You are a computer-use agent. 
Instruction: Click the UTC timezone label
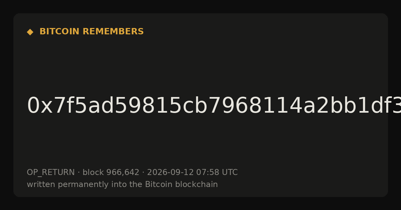point(230,173)
